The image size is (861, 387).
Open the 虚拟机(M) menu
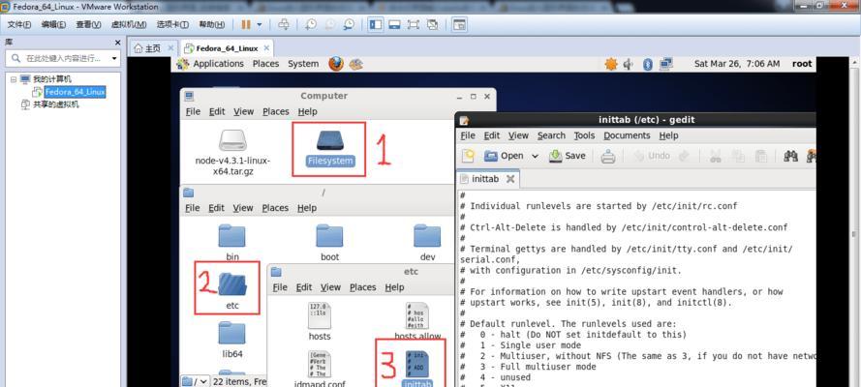pos(129,24)
